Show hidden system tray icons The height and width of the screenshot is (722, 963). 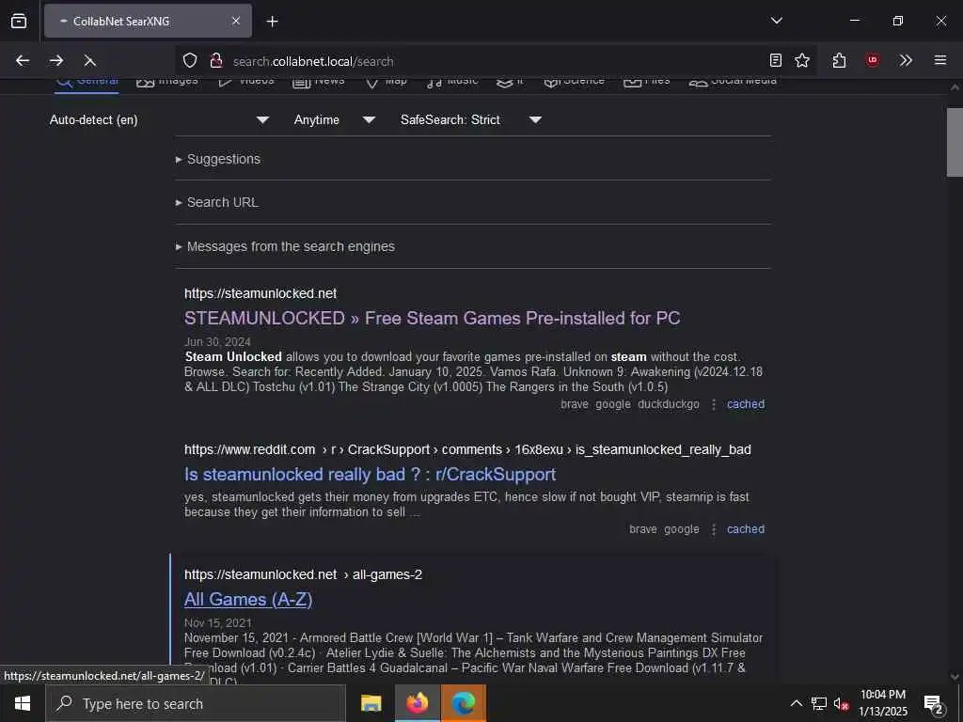796,703
